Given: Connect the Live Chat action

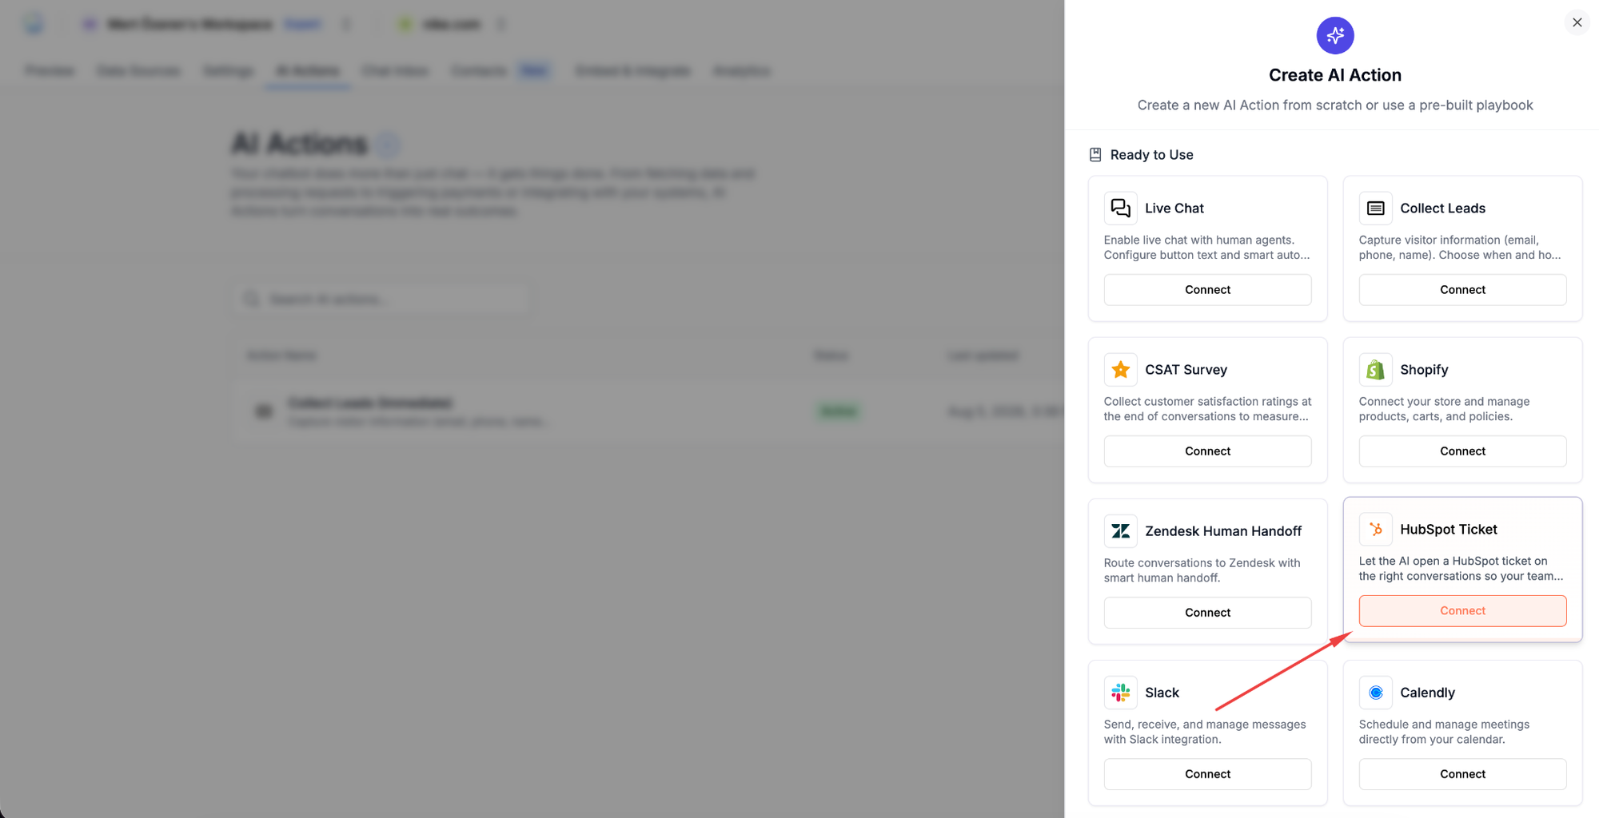Looking at the screenshot, I should 1207,290.
